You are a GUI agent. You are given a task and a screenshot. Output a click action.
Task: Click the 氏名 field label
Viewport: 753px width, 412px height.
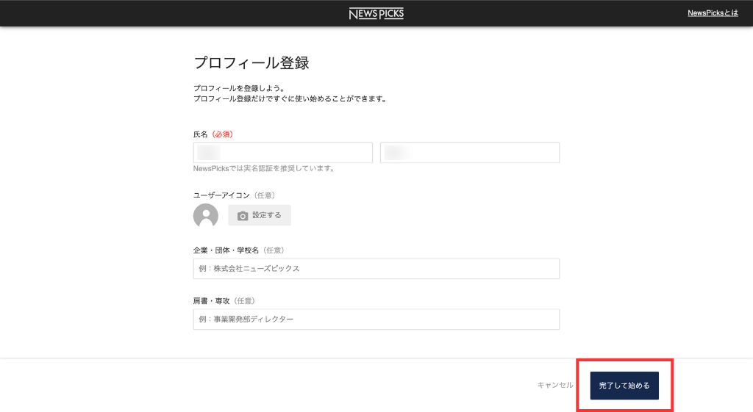(x=201, y=134)
